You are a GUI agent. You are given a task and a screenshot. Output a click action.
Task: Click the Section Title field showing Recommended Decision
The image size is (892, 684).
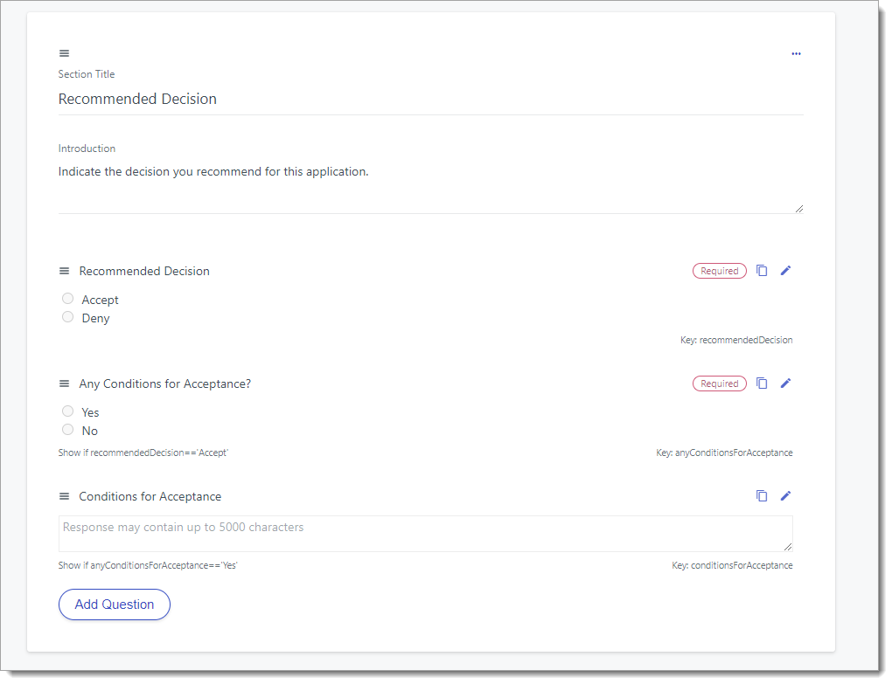[350, 99]
